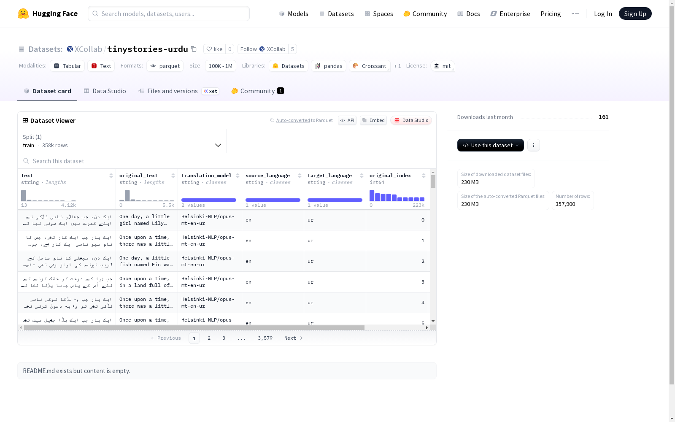Sort the source_language column
The height and width of the screenshot is (422, 675).
(x=300, y=176)
